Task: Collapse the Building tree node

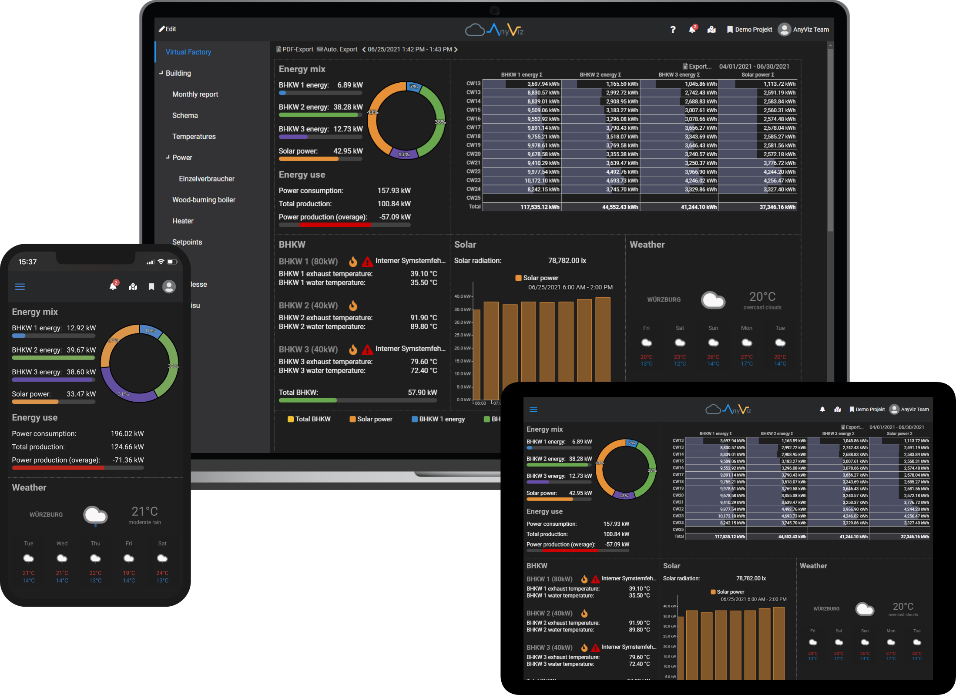Action: pyautogui.click(x=161, y=73)
